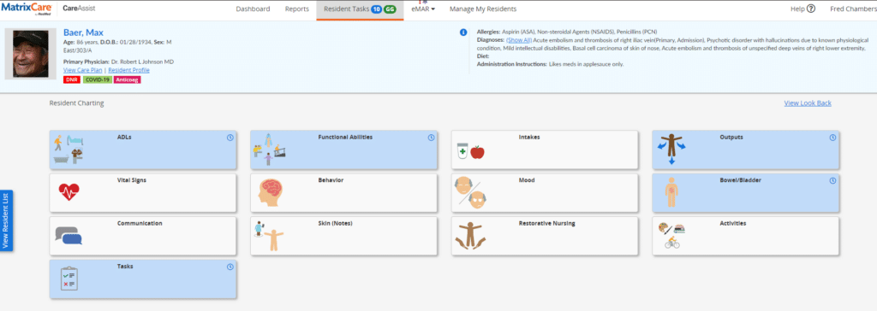Open the Resident Profile link
The image size is (877, 311).
tap(128, 70)
